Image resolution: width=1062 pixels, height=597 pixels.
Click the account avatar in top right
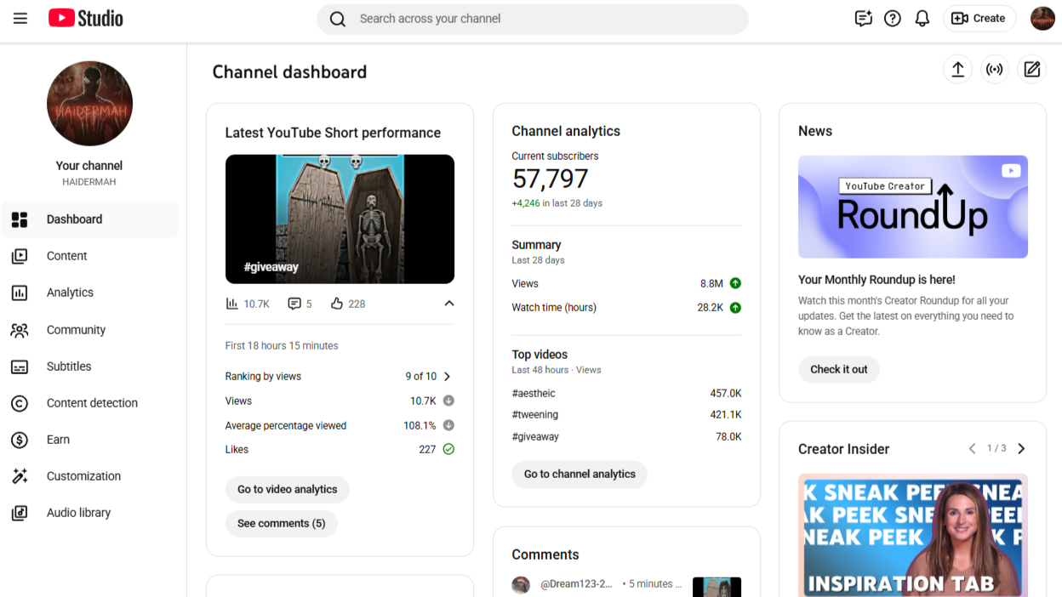point(1042,19)
